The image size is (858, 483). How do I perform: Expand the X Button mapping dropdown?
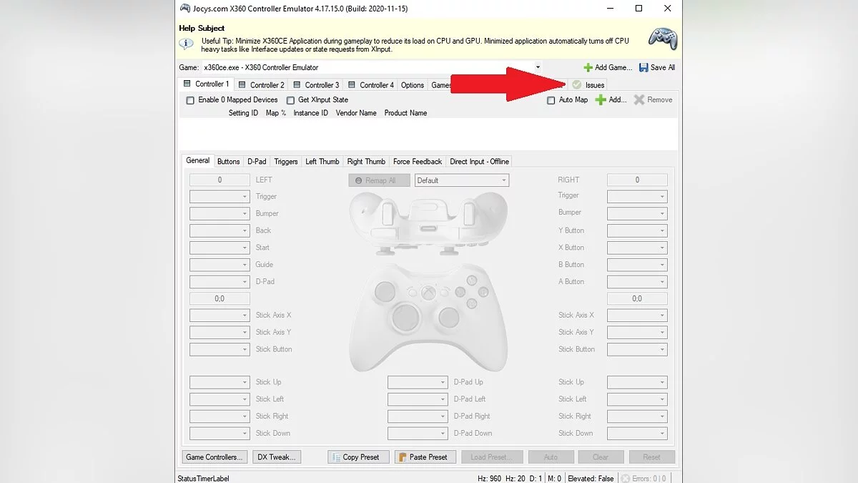coord(637,248)
